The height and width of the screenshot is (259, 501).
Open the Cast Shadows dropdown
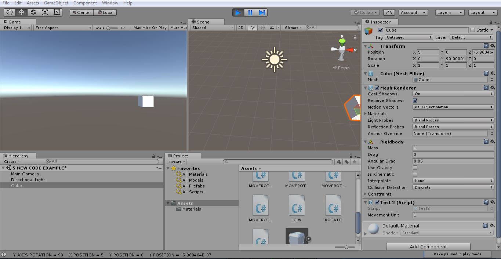click(453, 94)
